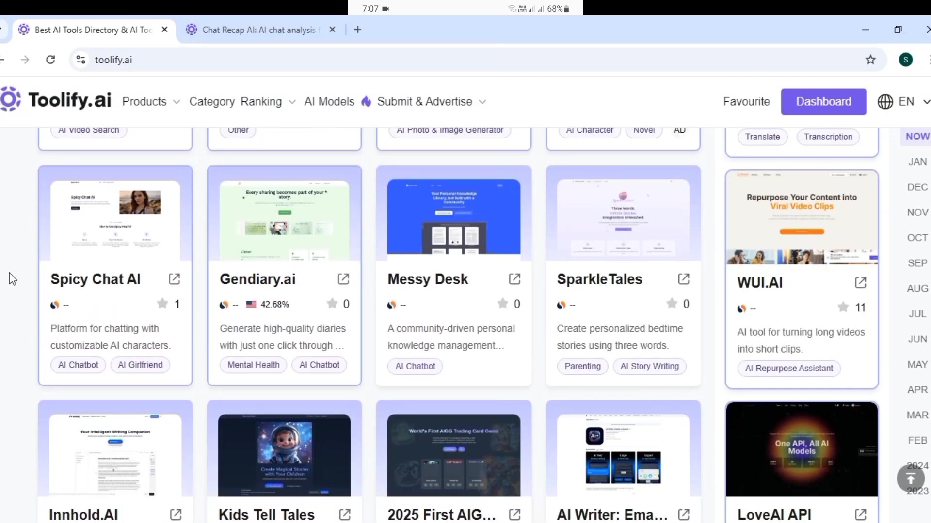Open WUI.AI preview thumbnail
This screenshot has width=931, height=523.
(x=802, y=217)
